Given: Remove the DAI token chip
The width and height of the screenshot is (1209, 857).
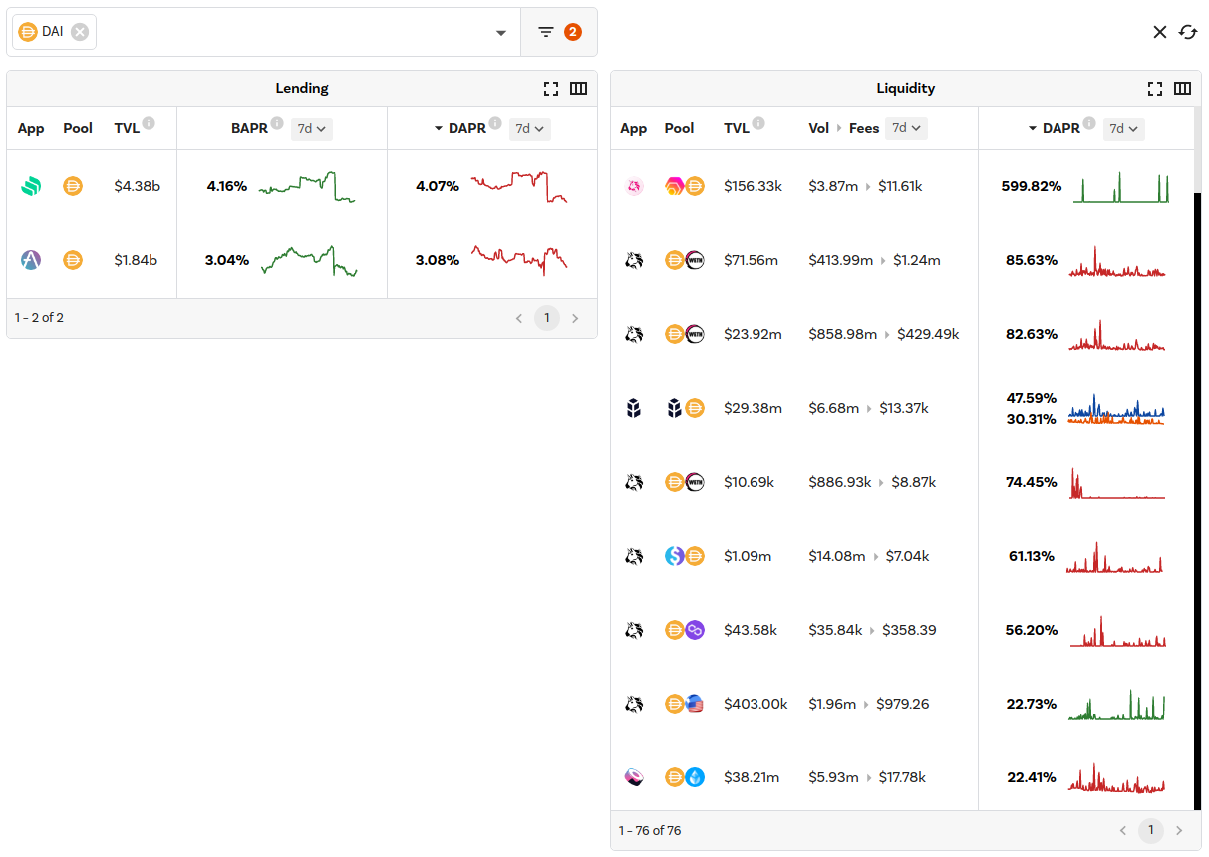Looking at the screenshot, I should point(80,32).
